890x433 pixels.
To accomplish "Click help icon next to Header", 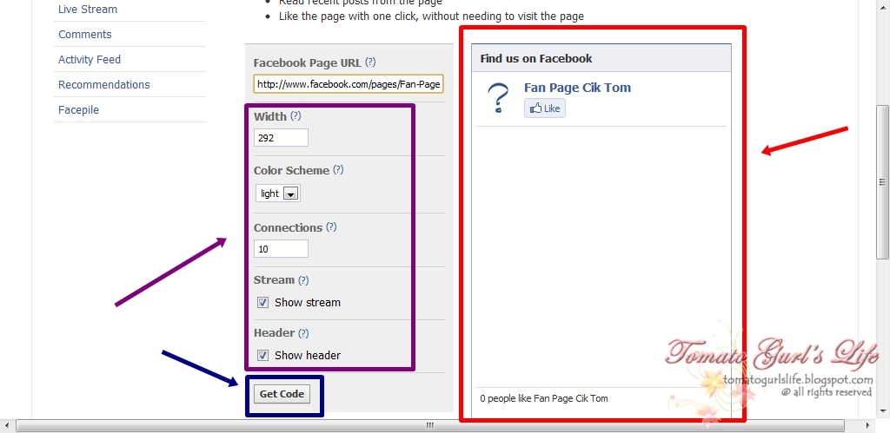I will click(303, 333).
